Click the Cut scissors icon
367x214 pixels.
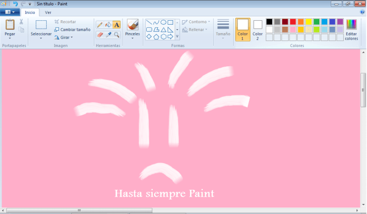(21, 22)
